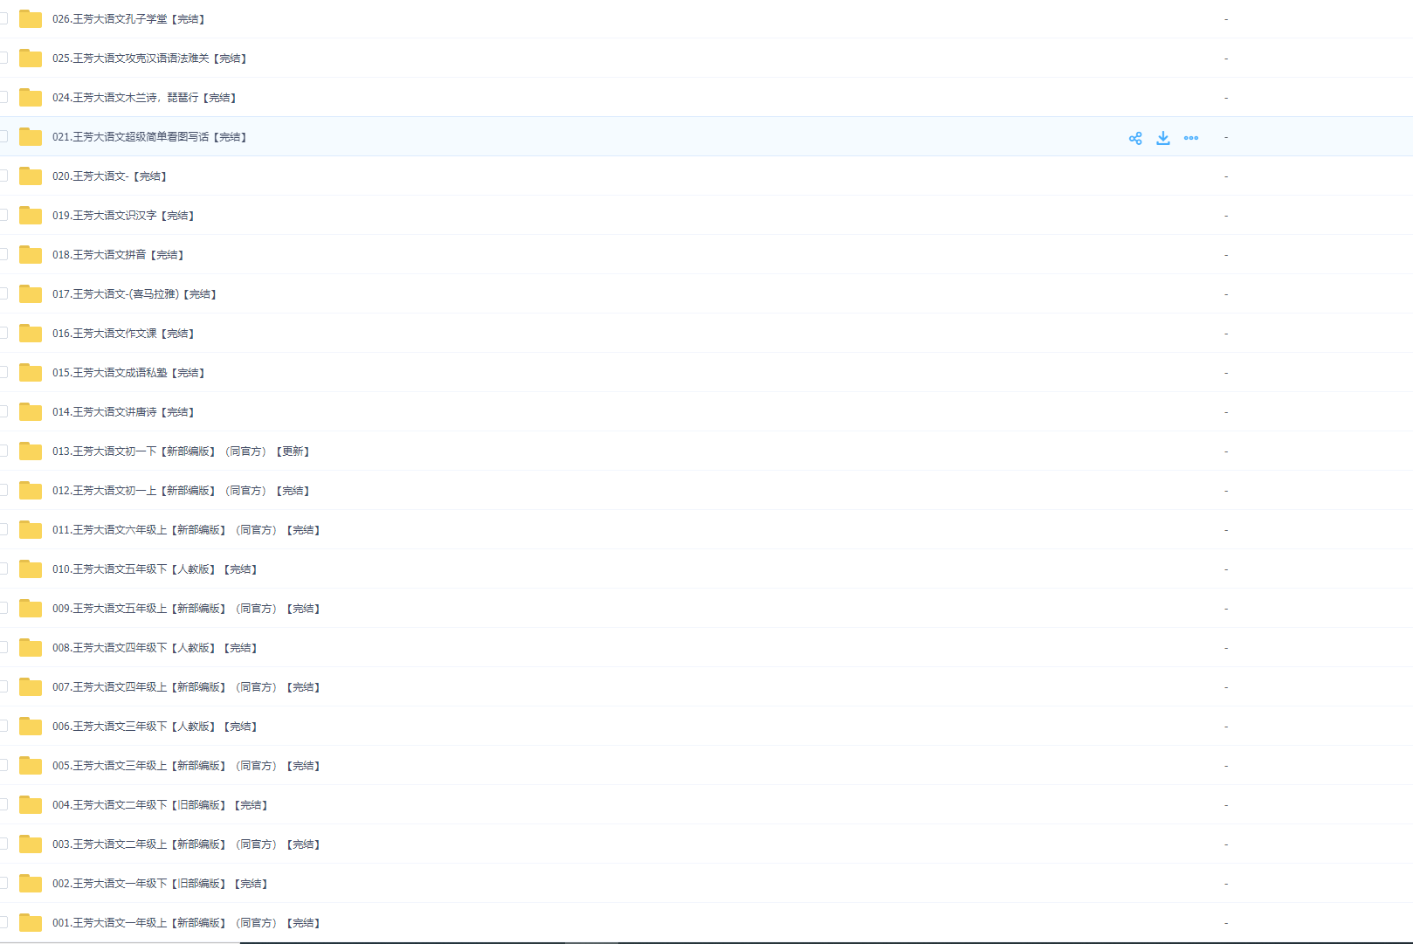Select 014.王芳大语文讲唐诗 folder name
Screen dimensions: 1413x944
pos(123,411)
